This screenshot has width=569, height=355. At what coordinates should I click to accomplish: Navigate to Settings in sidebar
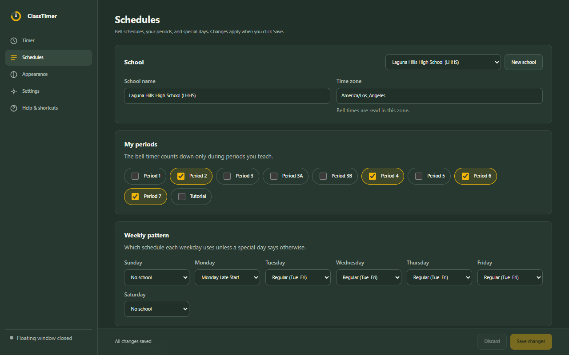point(48,91)
